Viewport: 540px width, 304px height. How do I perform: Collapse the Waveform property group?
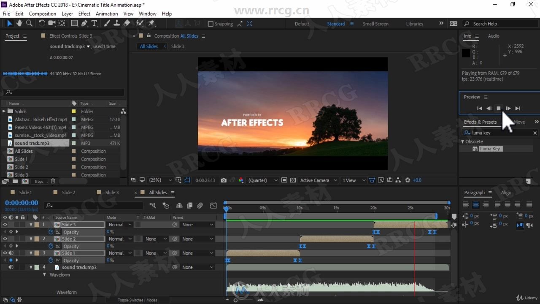pyautogui.click(x=45, y=275)
